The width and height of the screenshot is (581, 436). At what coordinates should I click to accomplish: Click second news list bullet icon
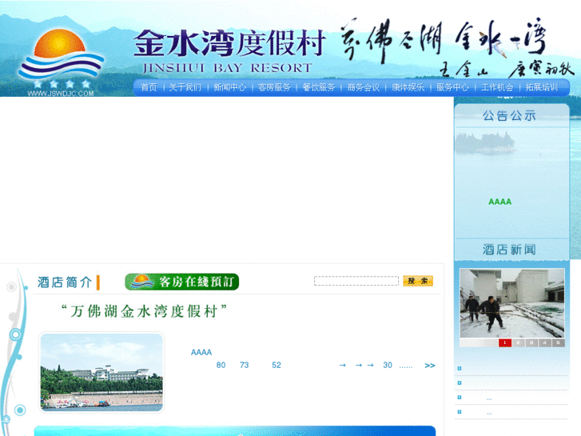460,383
